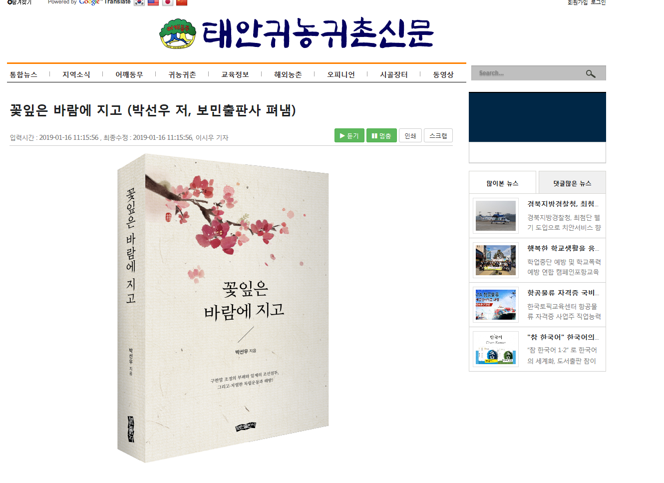Screen dimensions: 664x483
Task: Open the 항공물류 자격증 headline link
Action: coord(563,293)
